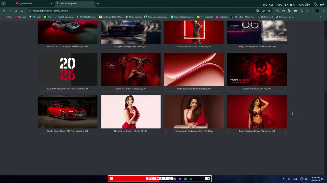This screenshot has height=183, width=327.
Task: Open the Gears of War E-Day thumbnail
Action: [x=257, y=69]
